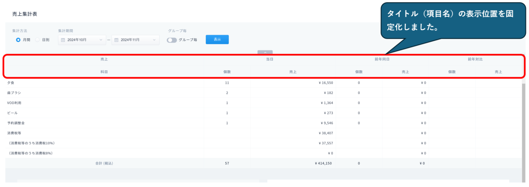The image size is (529, 187).
Task: Collapse the filter panel with the chevron
Action: pos(265,52)
